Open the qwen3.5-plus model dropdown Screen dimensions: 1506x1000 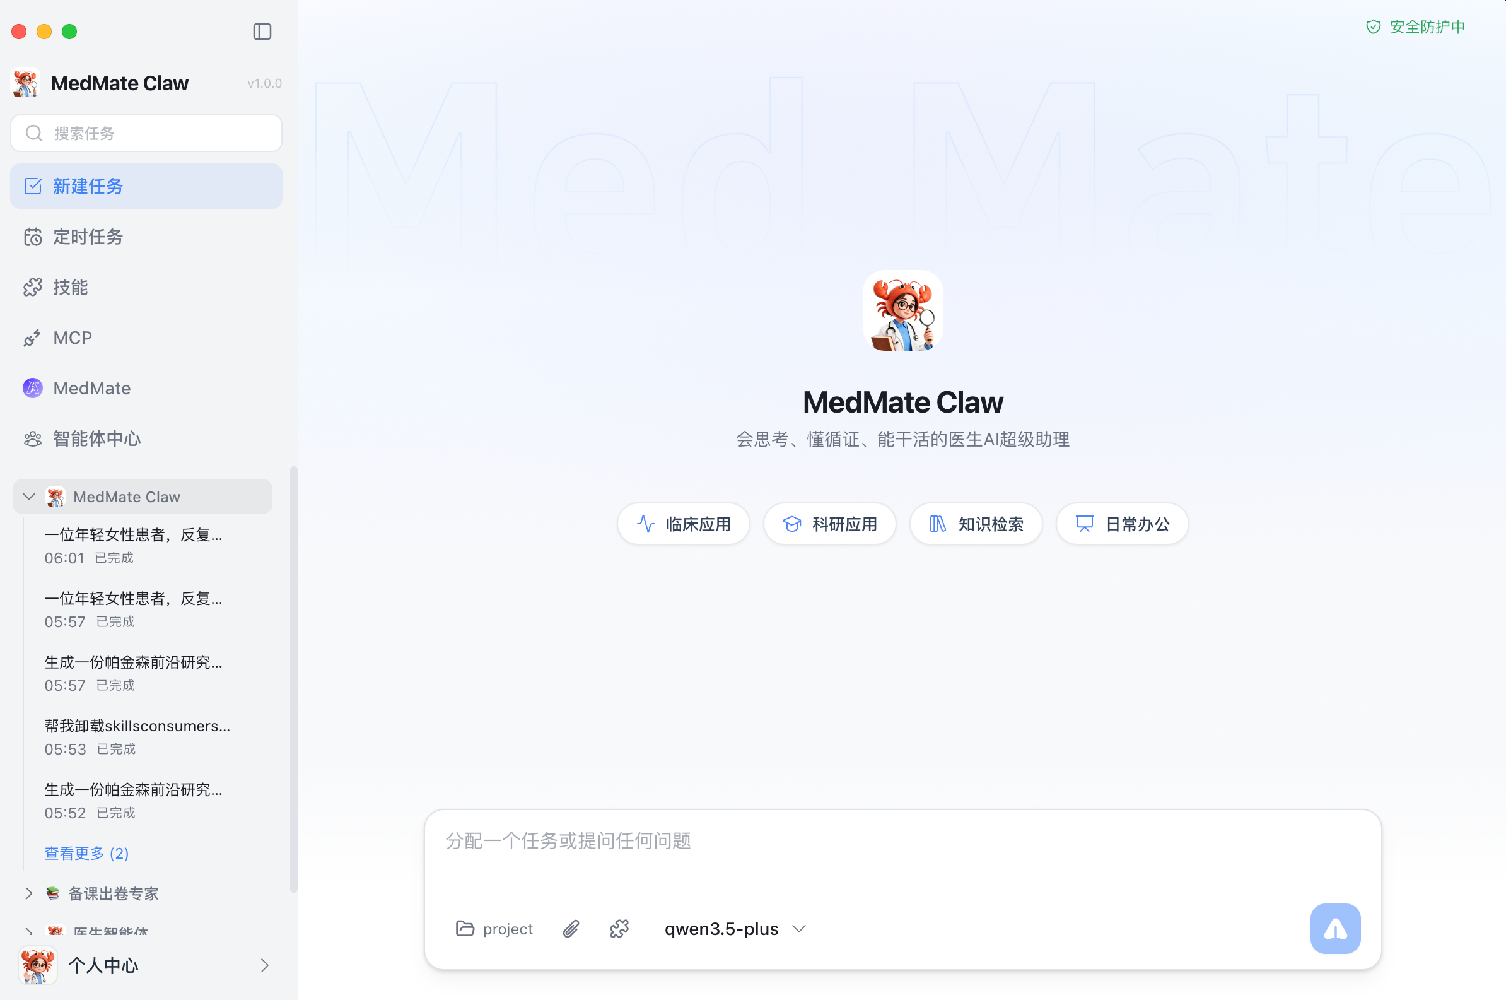[x=735, y=929]
